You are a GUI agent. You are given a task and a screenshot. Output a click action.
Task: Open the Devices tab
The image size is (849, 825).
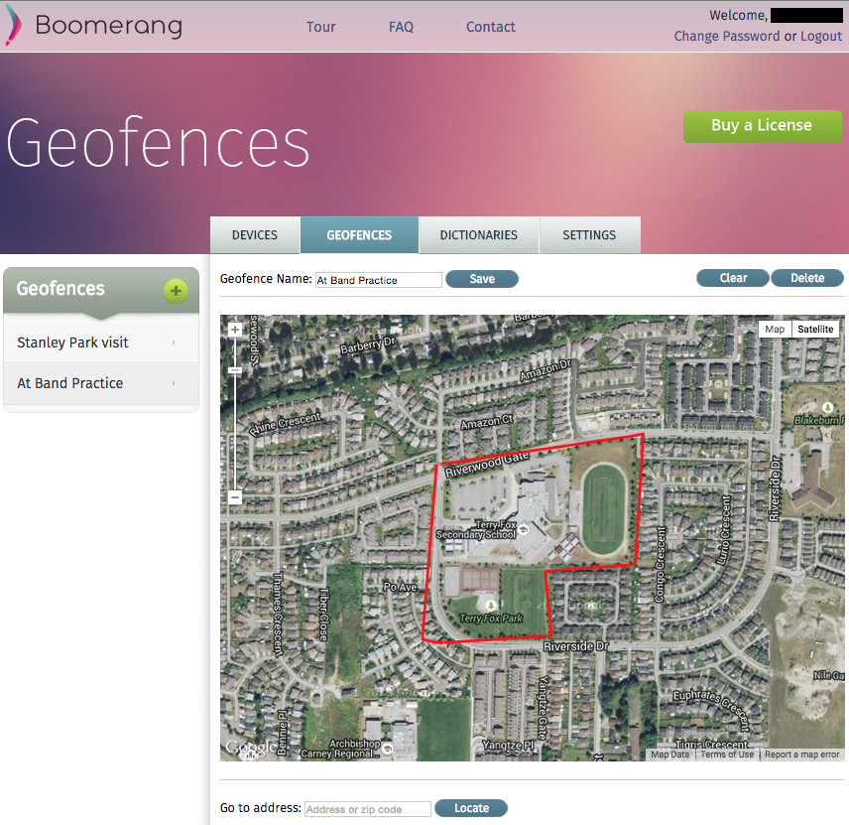coord(255,235)
